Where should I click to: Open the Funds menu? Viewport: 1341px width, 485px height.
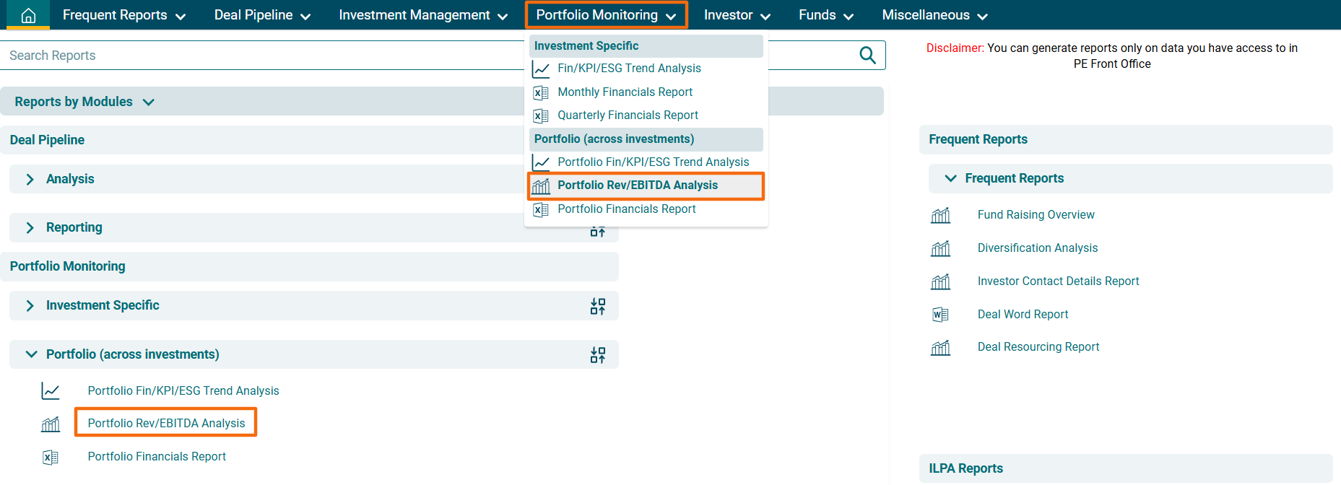click(825, 15)
